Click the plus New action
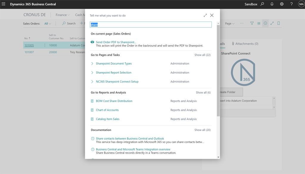The image size is (305, 174). (x=83, y=23)
